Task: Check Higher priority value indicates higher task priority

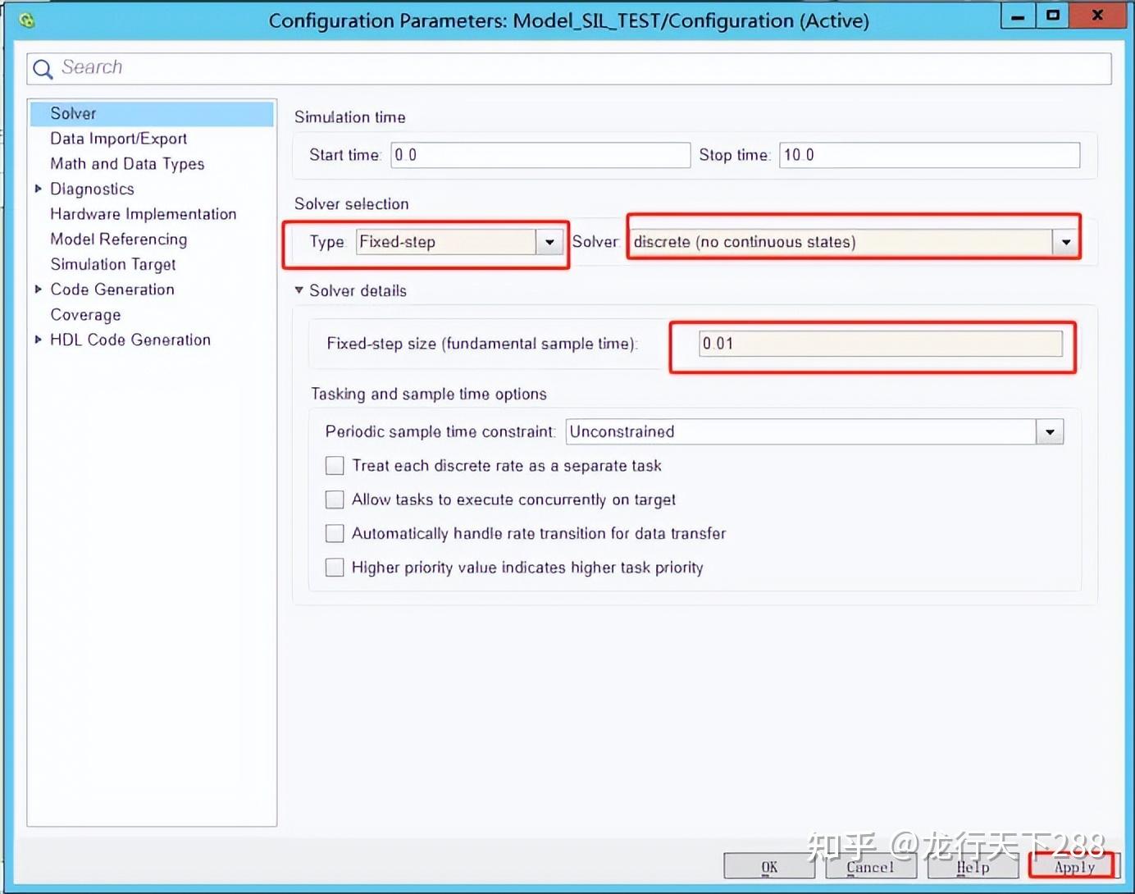Action: 335,568
